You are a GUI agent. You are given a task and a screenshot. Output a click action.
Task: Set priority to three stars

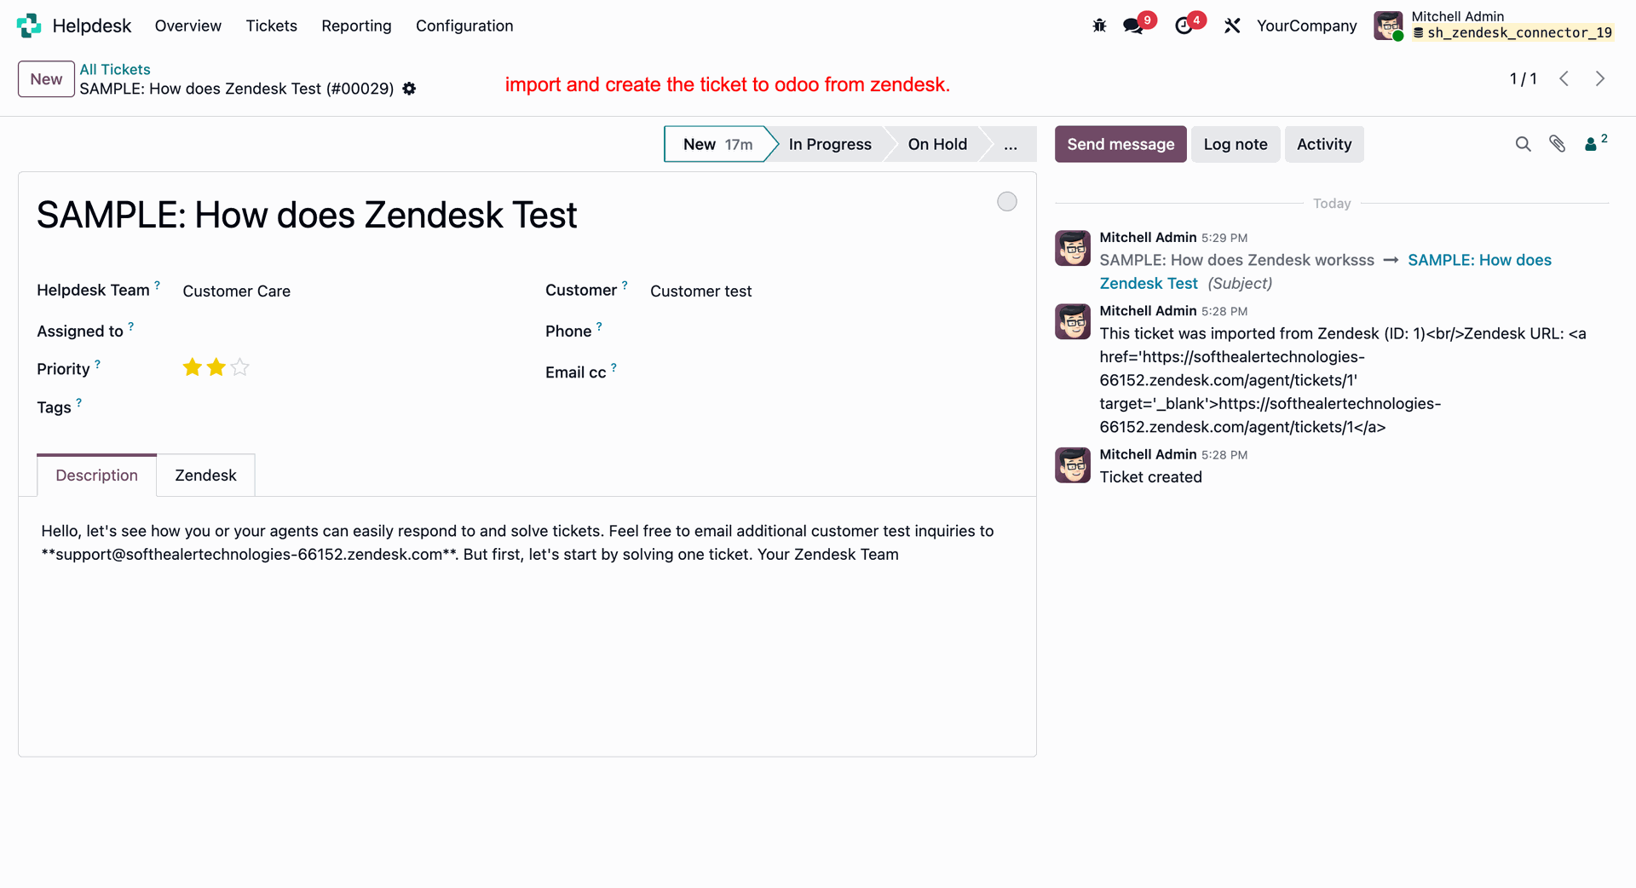coord(240,367)
